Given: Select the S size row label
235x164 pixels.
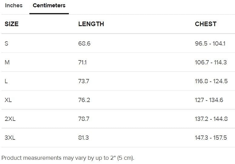Looking at the screenshot, I should pos(7,43).
